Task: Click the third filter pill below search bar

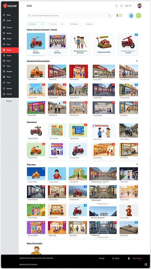Action: click(x=74, y=24)
